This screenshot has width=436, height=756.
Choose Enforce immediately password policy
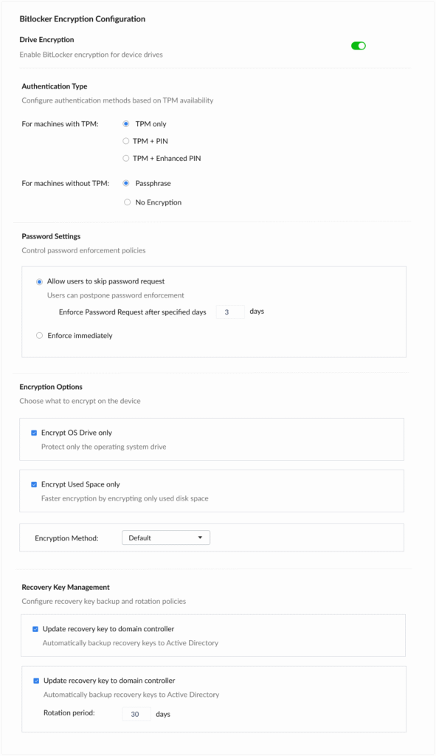pyautogui.click(x=39, y=335)
